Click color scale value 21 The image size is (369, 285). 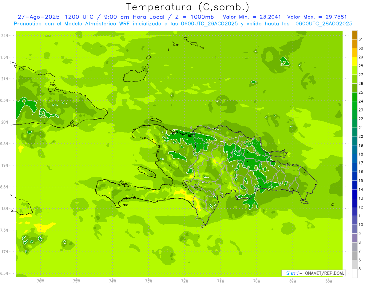pyautogui.click(x=361, y=128)
